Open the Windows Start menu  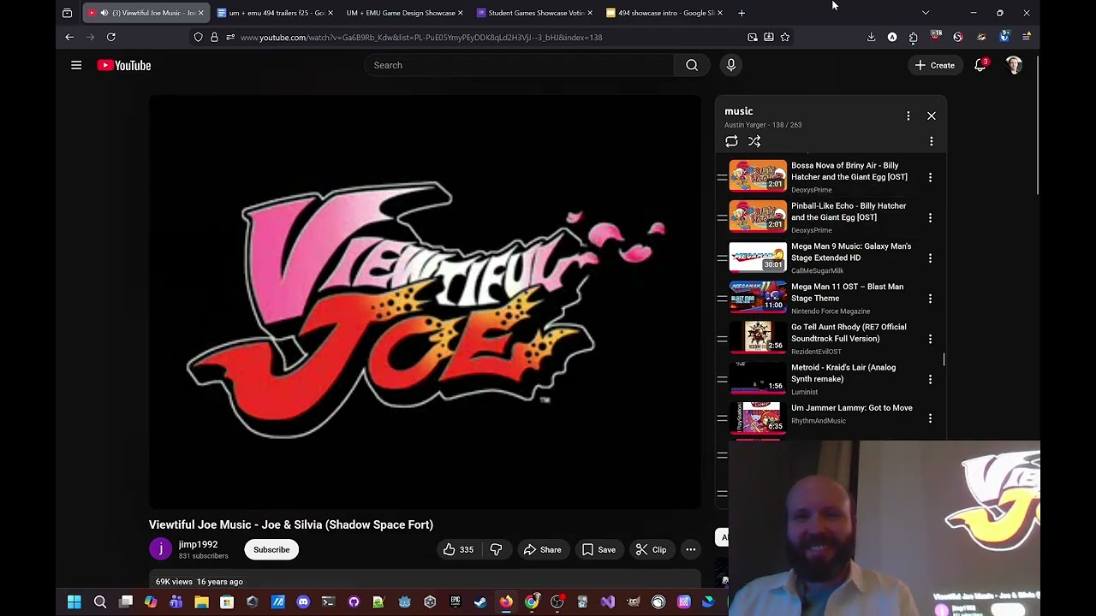point(74,602)
